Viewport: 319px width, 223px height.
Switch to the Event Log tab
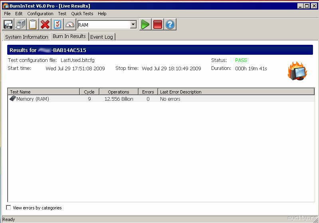click(x=101, y=37)
